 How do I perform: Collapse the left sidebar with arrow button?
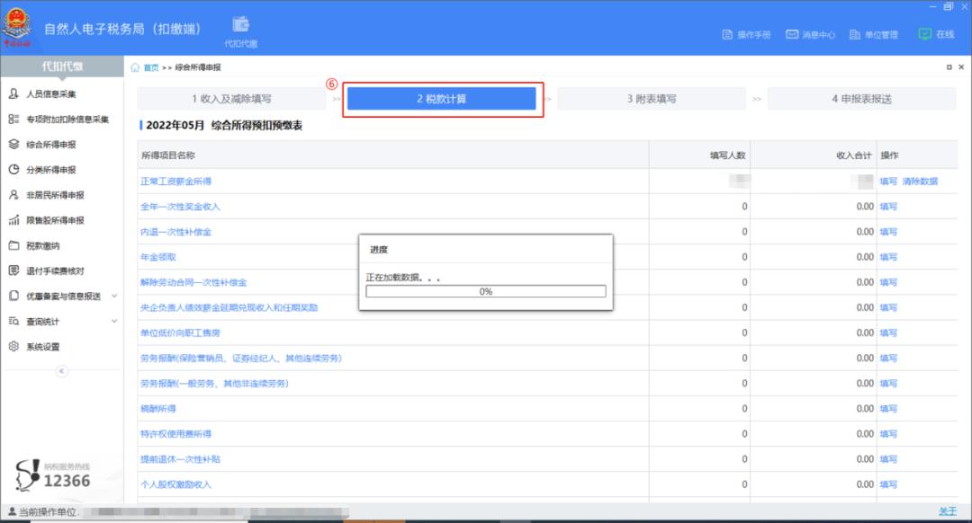tap(61, 371)
